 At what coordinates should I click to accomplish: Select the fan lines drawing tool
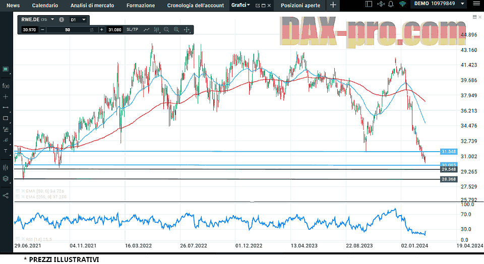click(6, 140)
